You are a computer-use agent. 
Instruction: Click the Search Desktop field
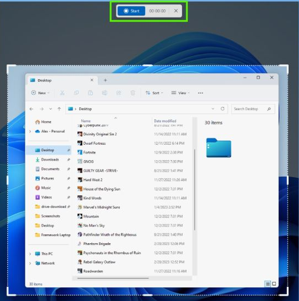pos(253,109)
